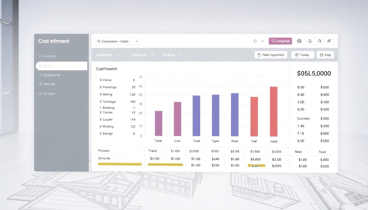Screen dimensions: 368x210
Task: Expand the Peyetates dropdown
Action: point(107,55)
